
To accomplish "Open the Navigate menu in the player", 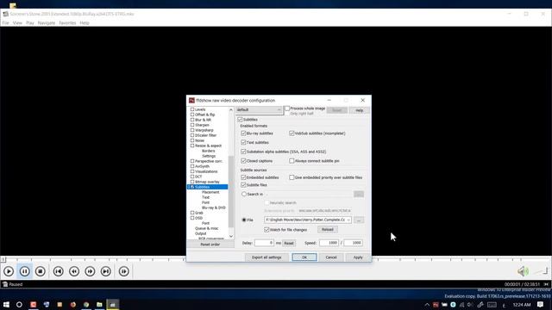I will click(x=47, y=23).
